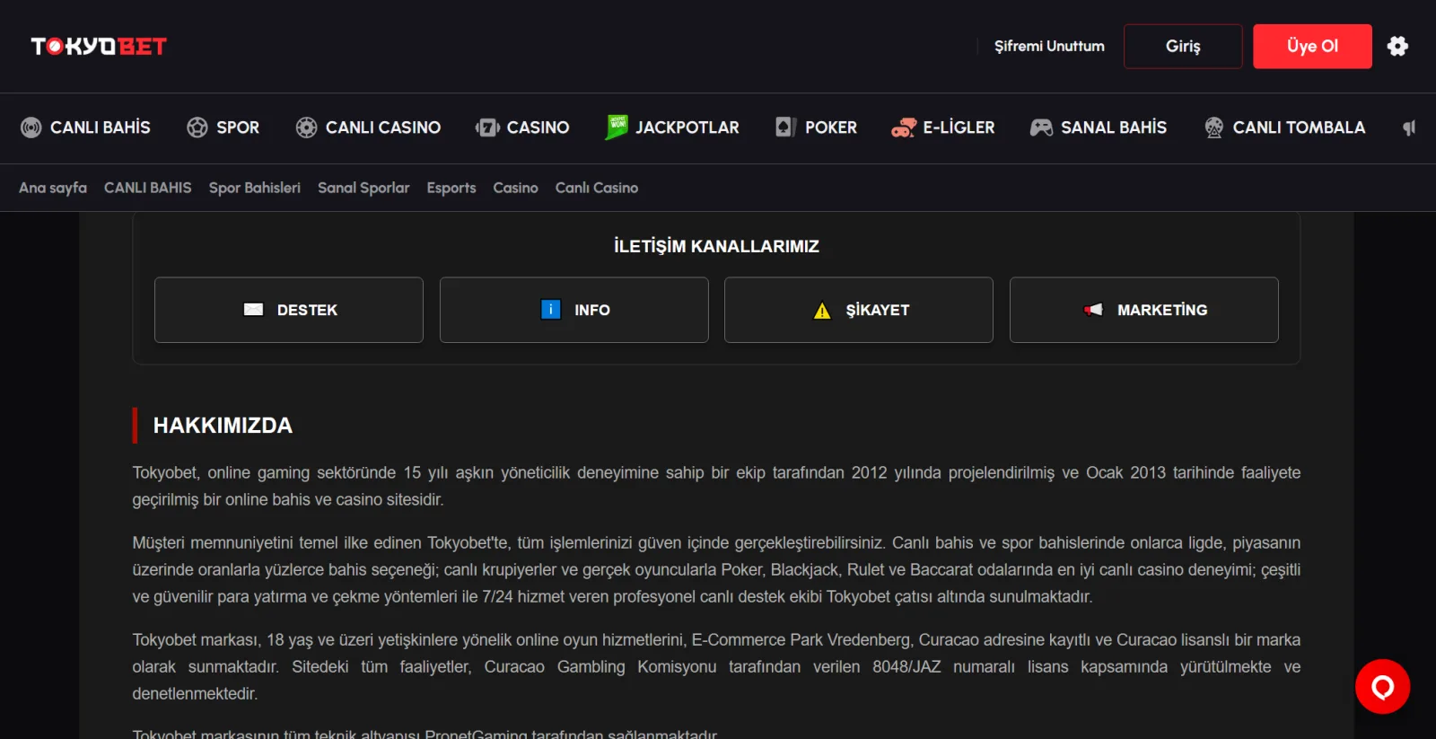
Task: Click the HAKKIMIZDA heading
Action: (223, 426)
